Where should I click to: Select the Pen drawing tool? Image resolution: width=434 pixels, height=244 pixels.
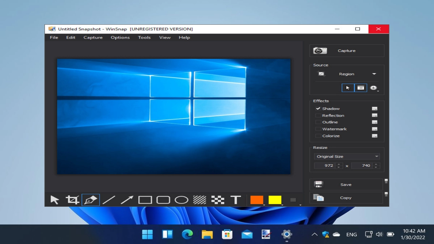pos(91,200)
